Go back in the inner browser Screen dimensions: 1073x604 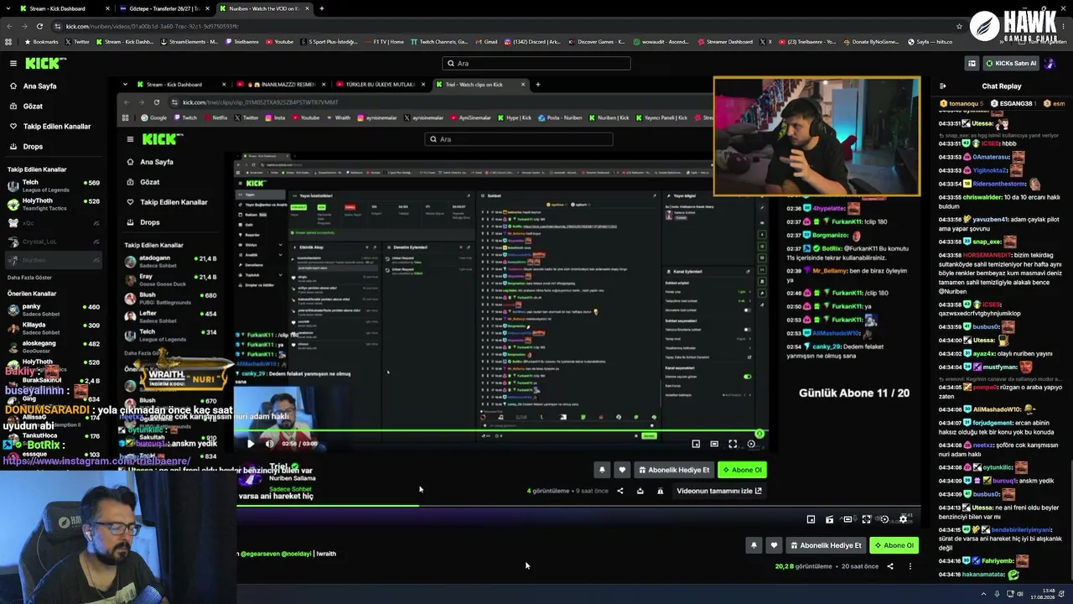[x=126, y=102]
